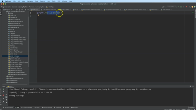Open Terminal tool window

click(66, 107)
